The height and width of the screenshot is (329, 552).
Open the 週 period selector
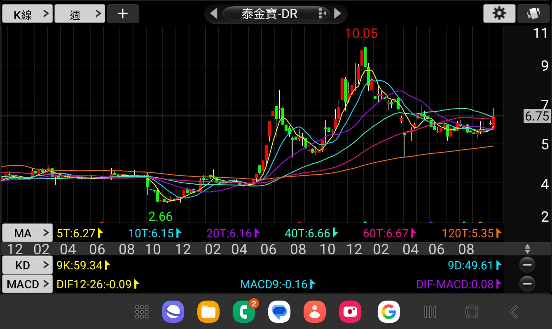coord(80,14)
